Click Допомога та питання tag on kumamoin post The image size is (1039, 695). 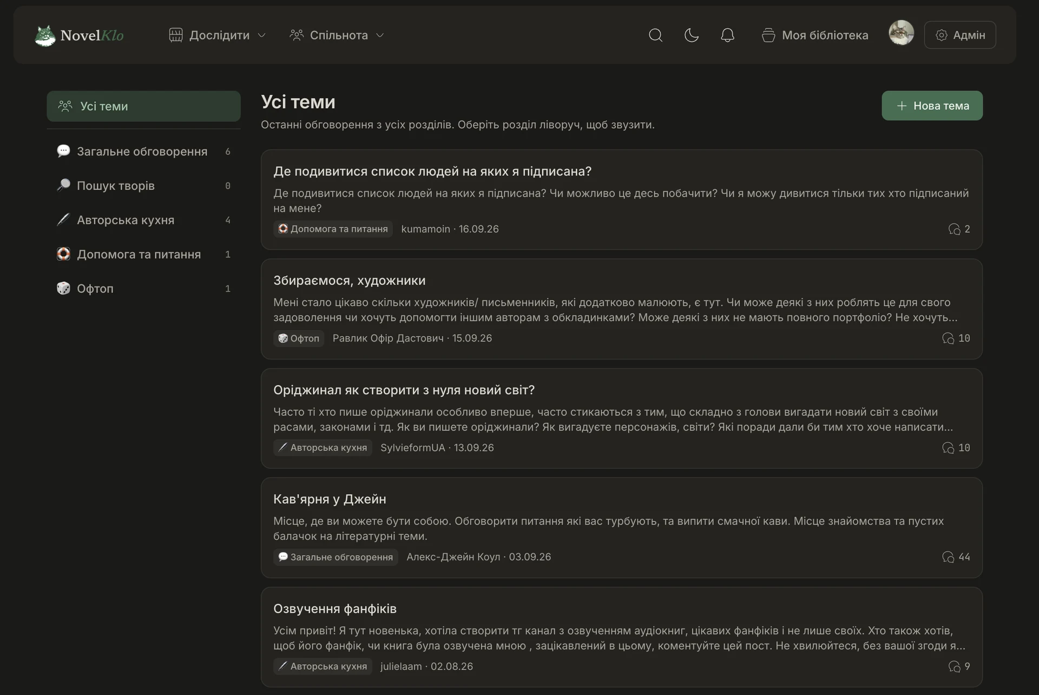tap(333, 229)
